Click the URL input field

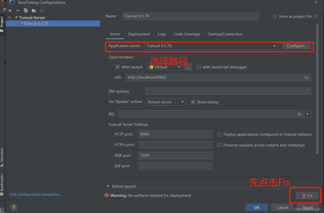point(218,77)
